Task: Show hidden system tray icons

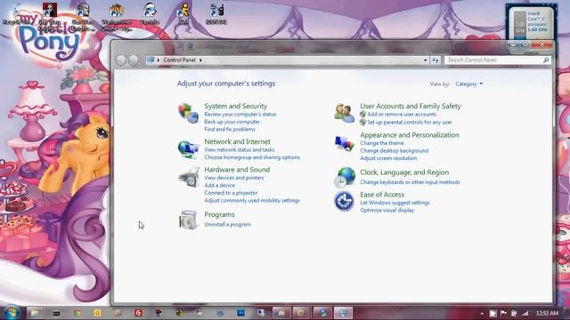Action: [482, 313]
